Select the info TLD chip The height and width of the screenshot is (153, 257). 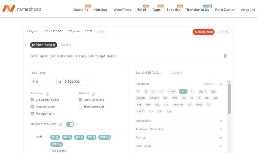coord(174,98)
